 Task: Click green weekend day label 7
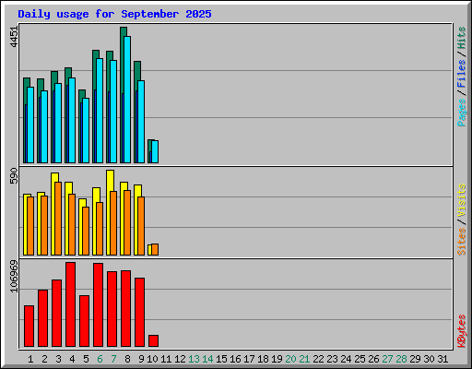(x=113, y=359)
